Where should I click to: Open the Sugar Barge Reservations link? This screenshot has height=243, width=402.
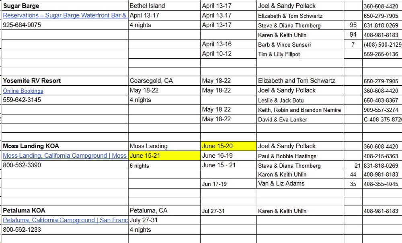point(65,16)
